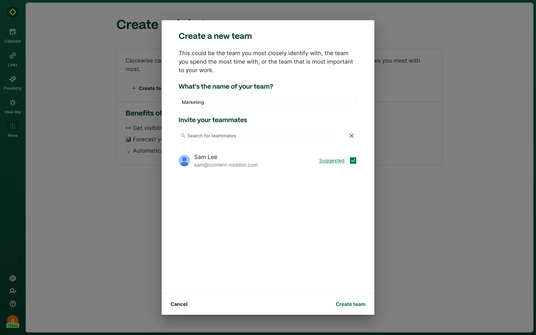
Task: Click the team name input field
Action: point(267,102)
